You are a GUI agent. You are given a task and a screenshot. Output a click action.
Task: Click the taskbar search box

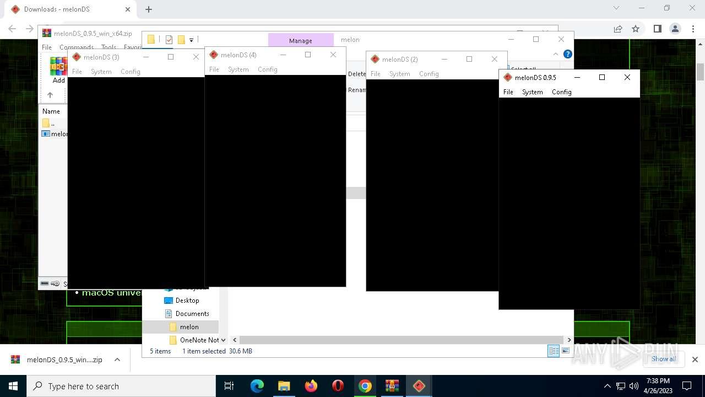click(x=121, y=386)
